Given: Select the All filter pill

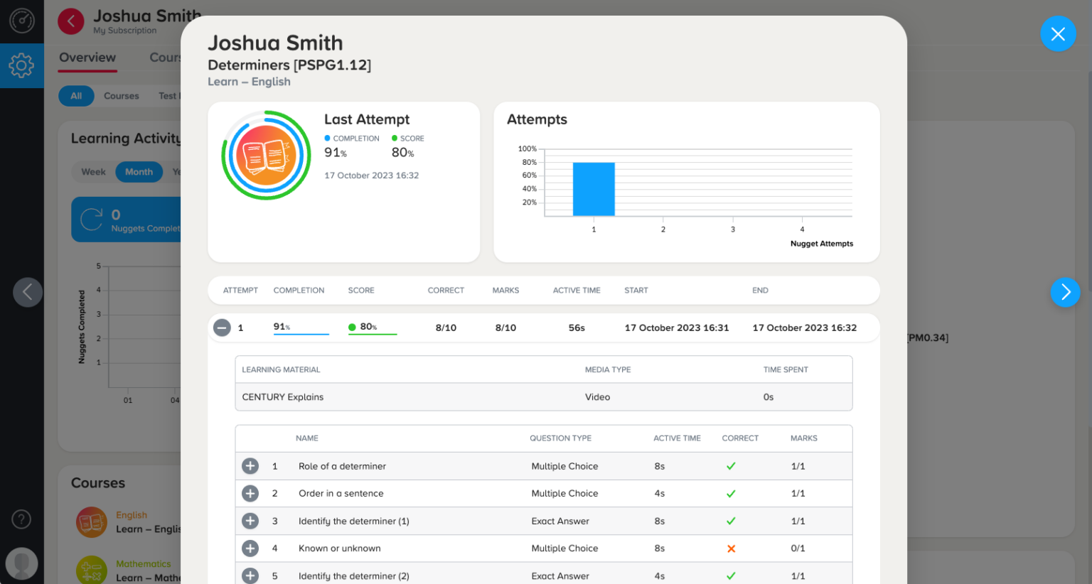Looking at the screenshot, I should click(x=76, y=96).
